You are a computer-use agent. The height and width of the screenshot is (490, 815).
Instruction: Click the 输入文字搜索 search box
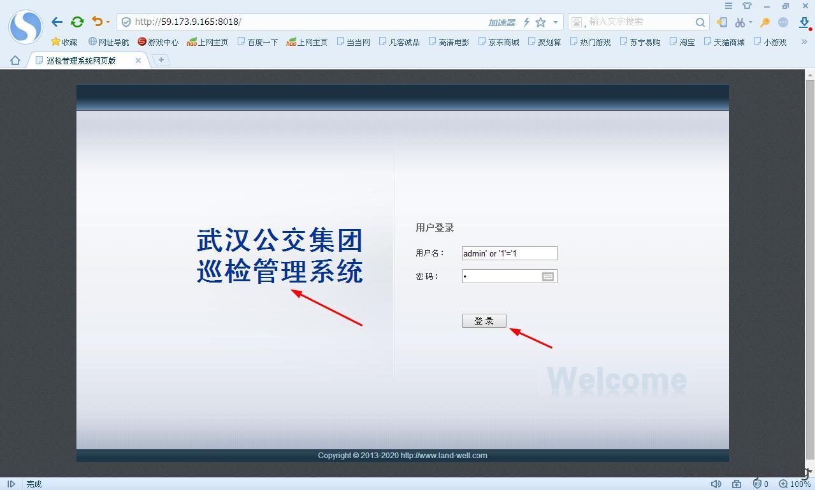(x=639, y=22)
